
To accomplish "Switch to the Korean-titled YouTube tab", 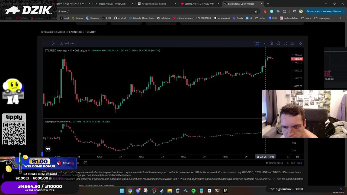I will pyautogui.click(x=71, y=4).
